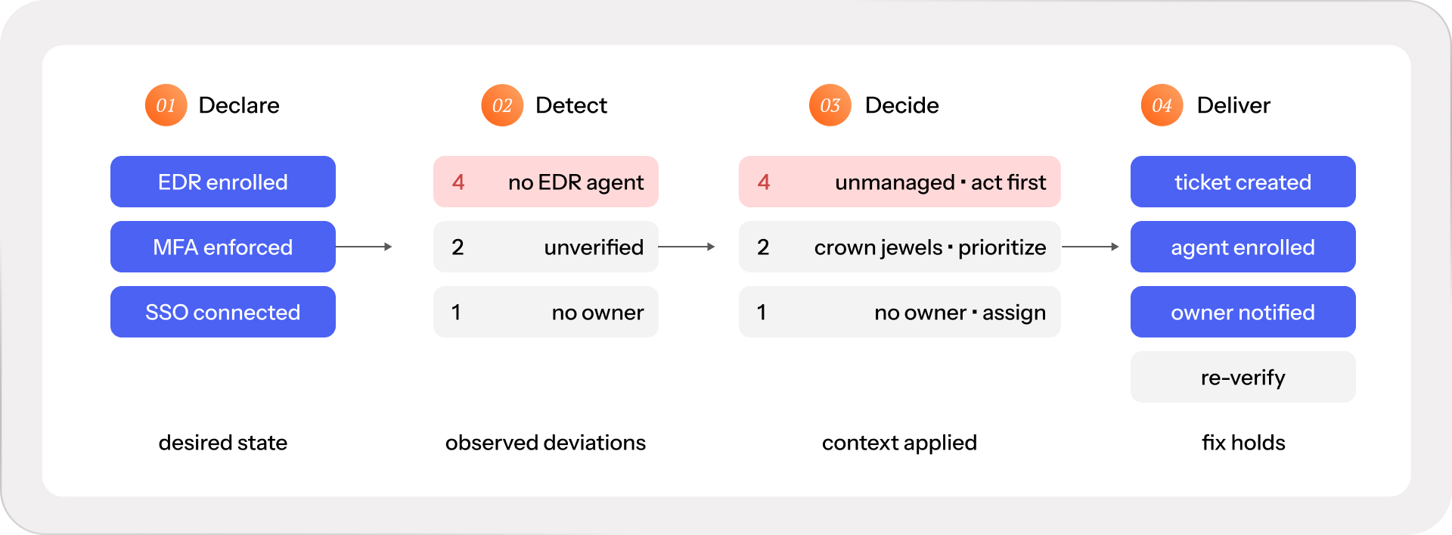The image size is (1452, 535).
Task: Click the no owner deviation row
Action: 546,312
